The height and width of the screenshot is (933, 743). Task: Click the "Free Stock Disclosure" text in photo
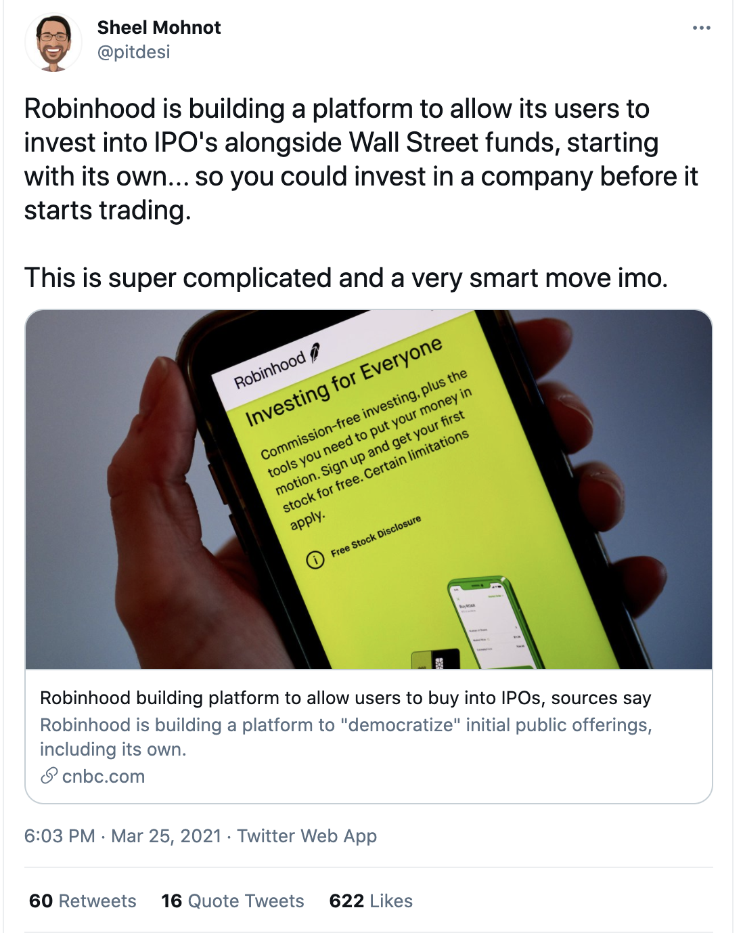376,536
